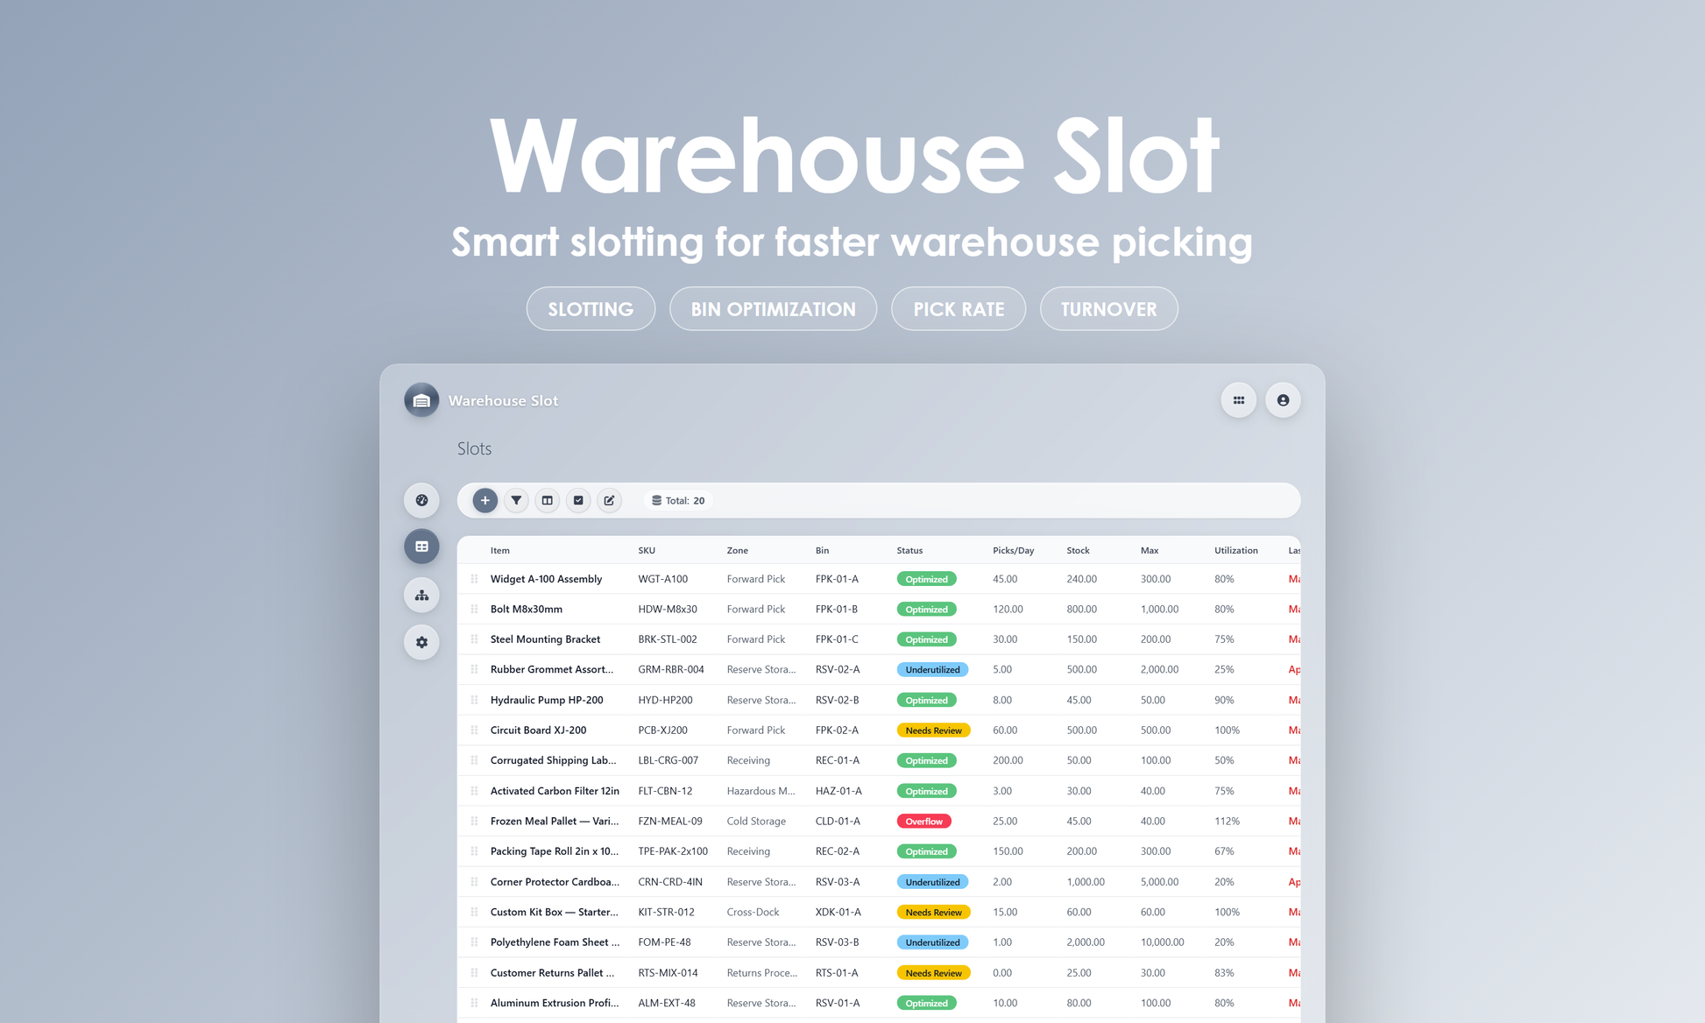The image size is (1705, 1023).
Task: Click drag handle of Custom Kit Box row
Action: coord(474,912)
